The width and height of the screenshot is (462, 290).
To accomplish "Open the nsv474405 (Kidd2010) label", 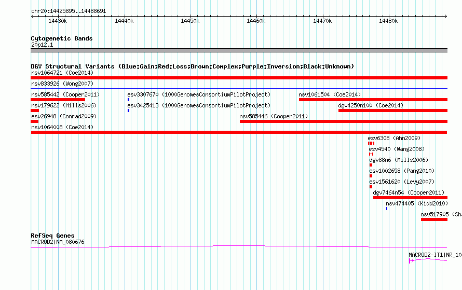I will 417,203.
